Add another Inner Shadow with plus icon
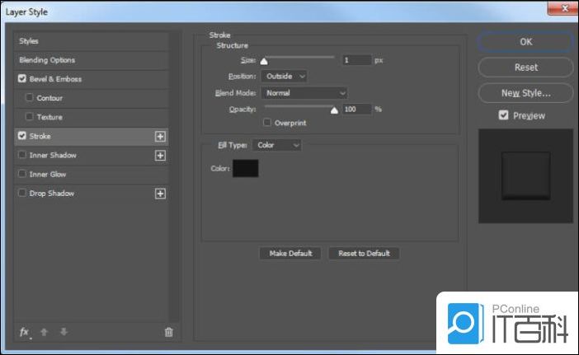This screenshot has width=579, height=355. (x=160, y=156)
